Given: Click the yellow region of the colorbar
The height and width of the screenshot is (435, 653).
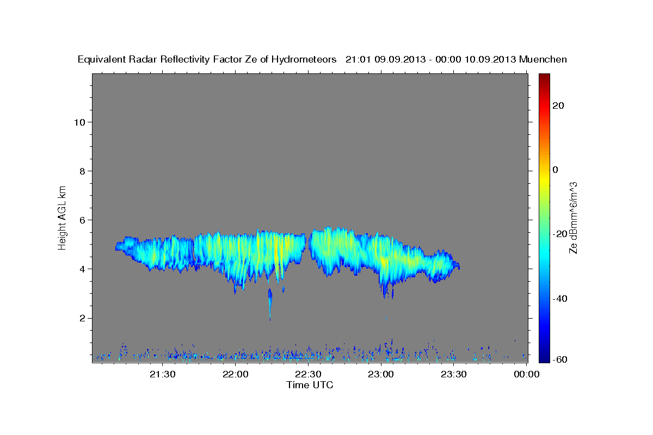Looking at the screenshot, I should 544,179.
